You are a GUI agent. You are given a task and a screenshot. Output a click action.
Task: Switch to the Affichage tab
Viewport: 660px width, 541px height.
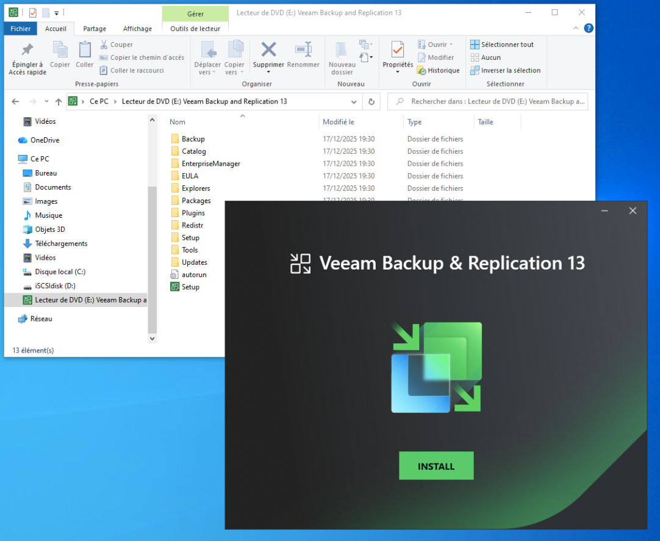coord(137,29)
